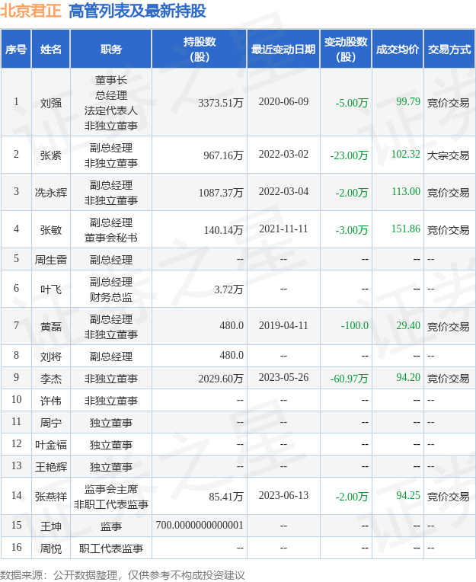Click the 大宗交易 trade type cell
476x582 pixels.
coord(448,155)
